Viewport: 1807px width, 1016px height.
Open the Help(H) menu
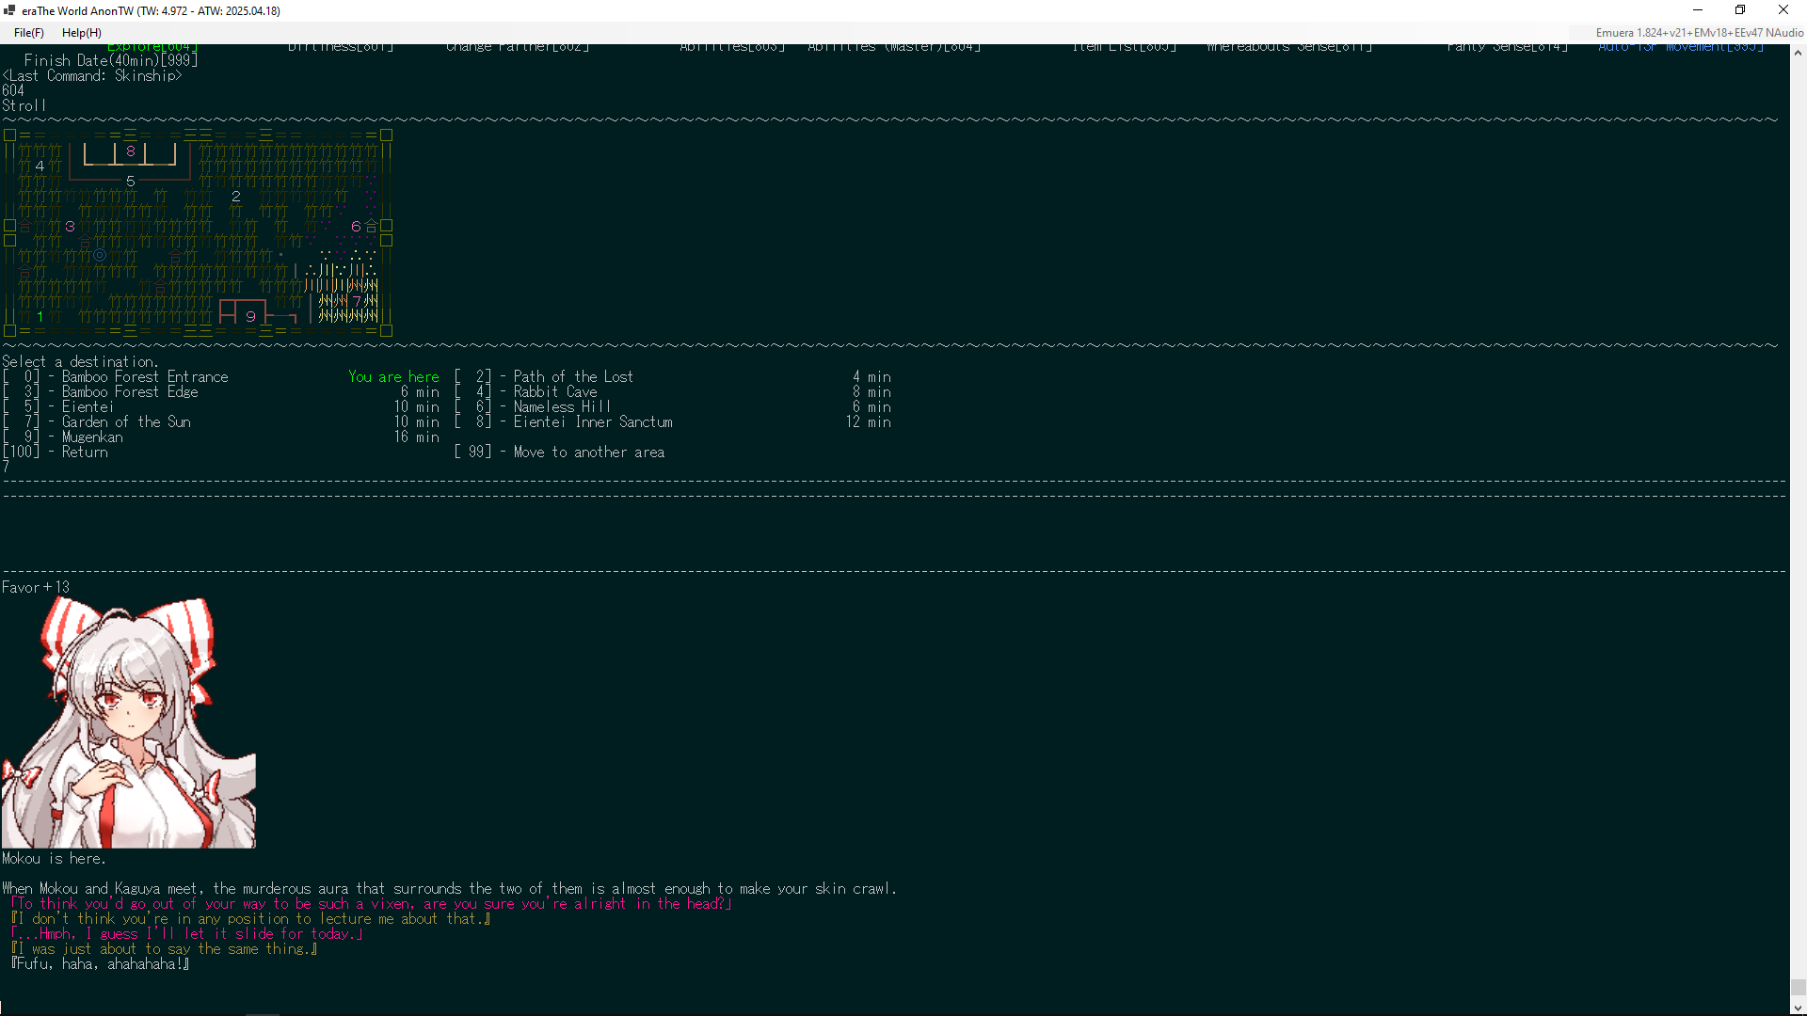[81, 33]
